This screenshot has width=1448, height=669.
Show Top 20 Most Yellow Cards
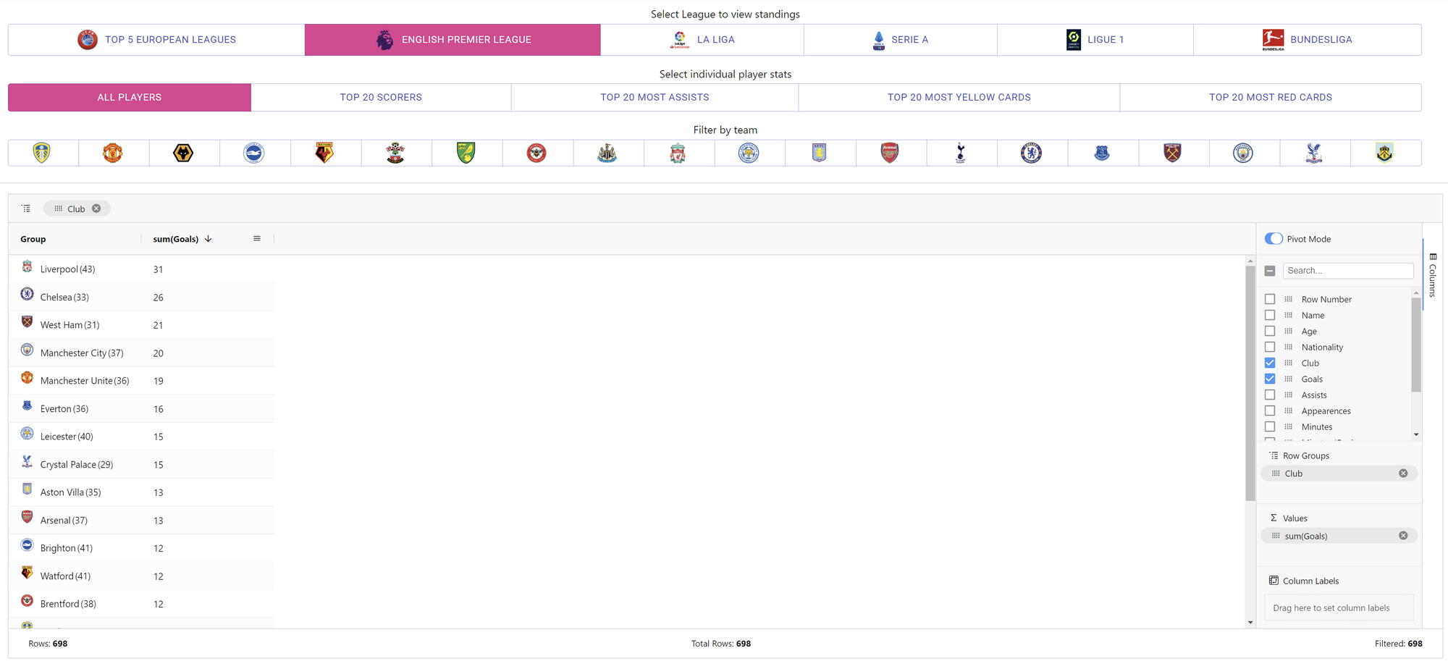pyautogui.click(x=959, y=97)
